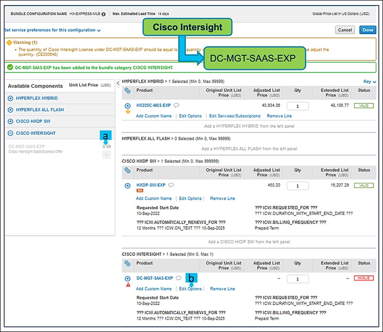Click 'Add a HYPERFLEX ALL FLASH from the left panel'
This screenshot has width=383, height=332.
[249, 149]
